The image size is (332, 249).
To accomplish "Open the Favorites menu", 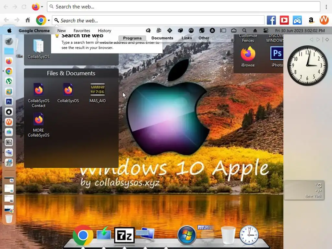I will (x=82, y=30).
